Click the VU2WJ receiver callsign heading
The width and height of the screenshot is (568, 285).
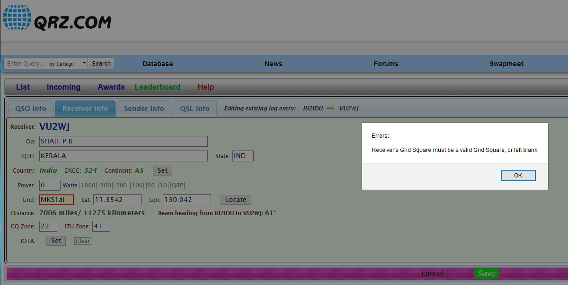(54, 126)
